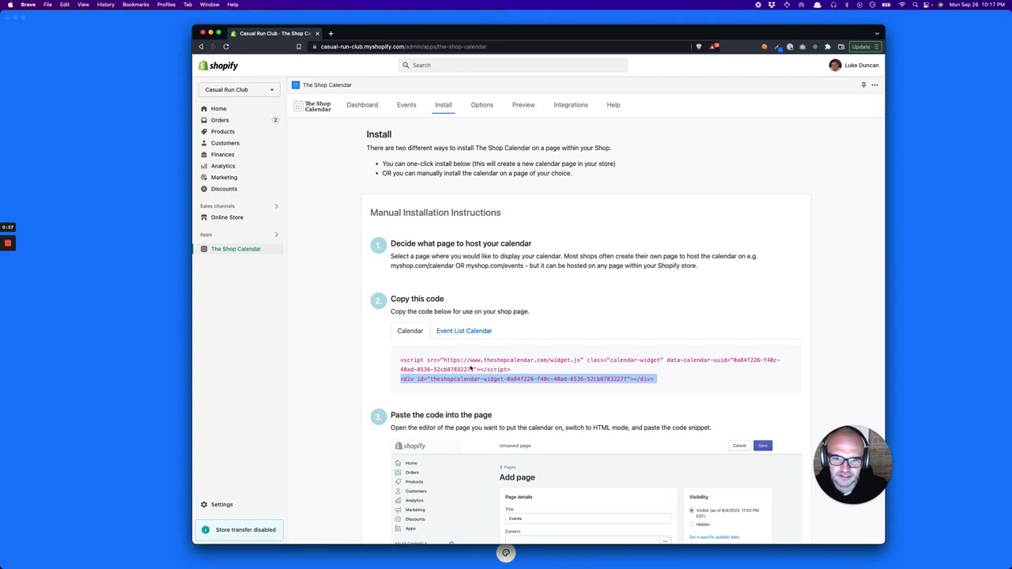
Task: Switch to the Dashboard tab
Action: (x=362, y=105)
